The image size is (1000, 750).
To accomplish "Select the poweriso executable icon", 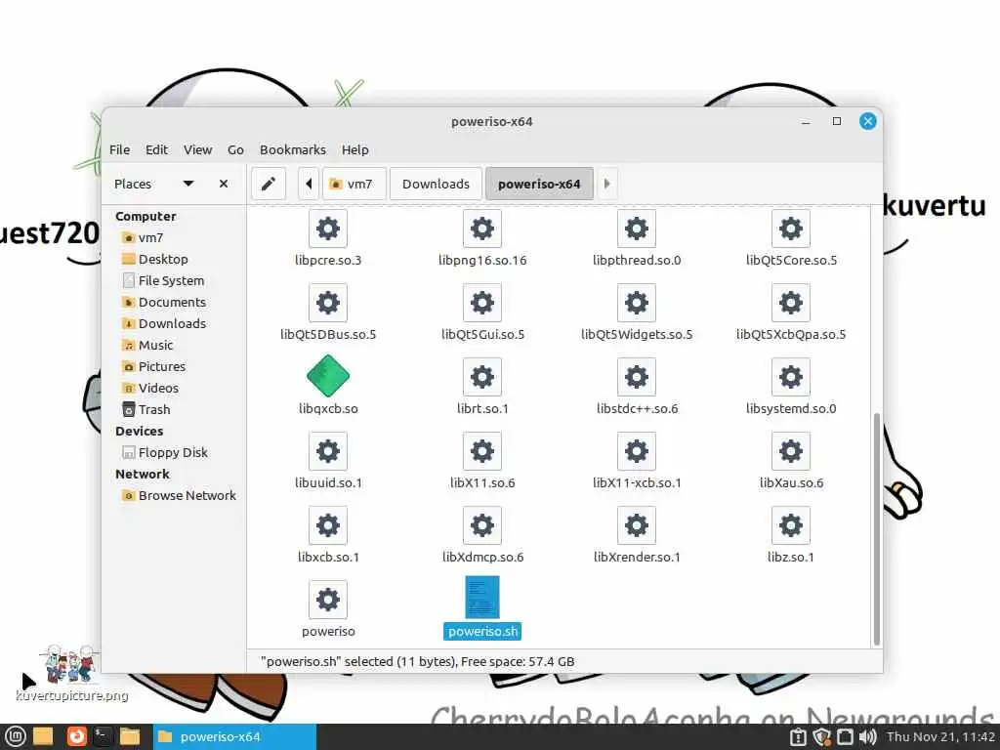I will tap(328, 600).
